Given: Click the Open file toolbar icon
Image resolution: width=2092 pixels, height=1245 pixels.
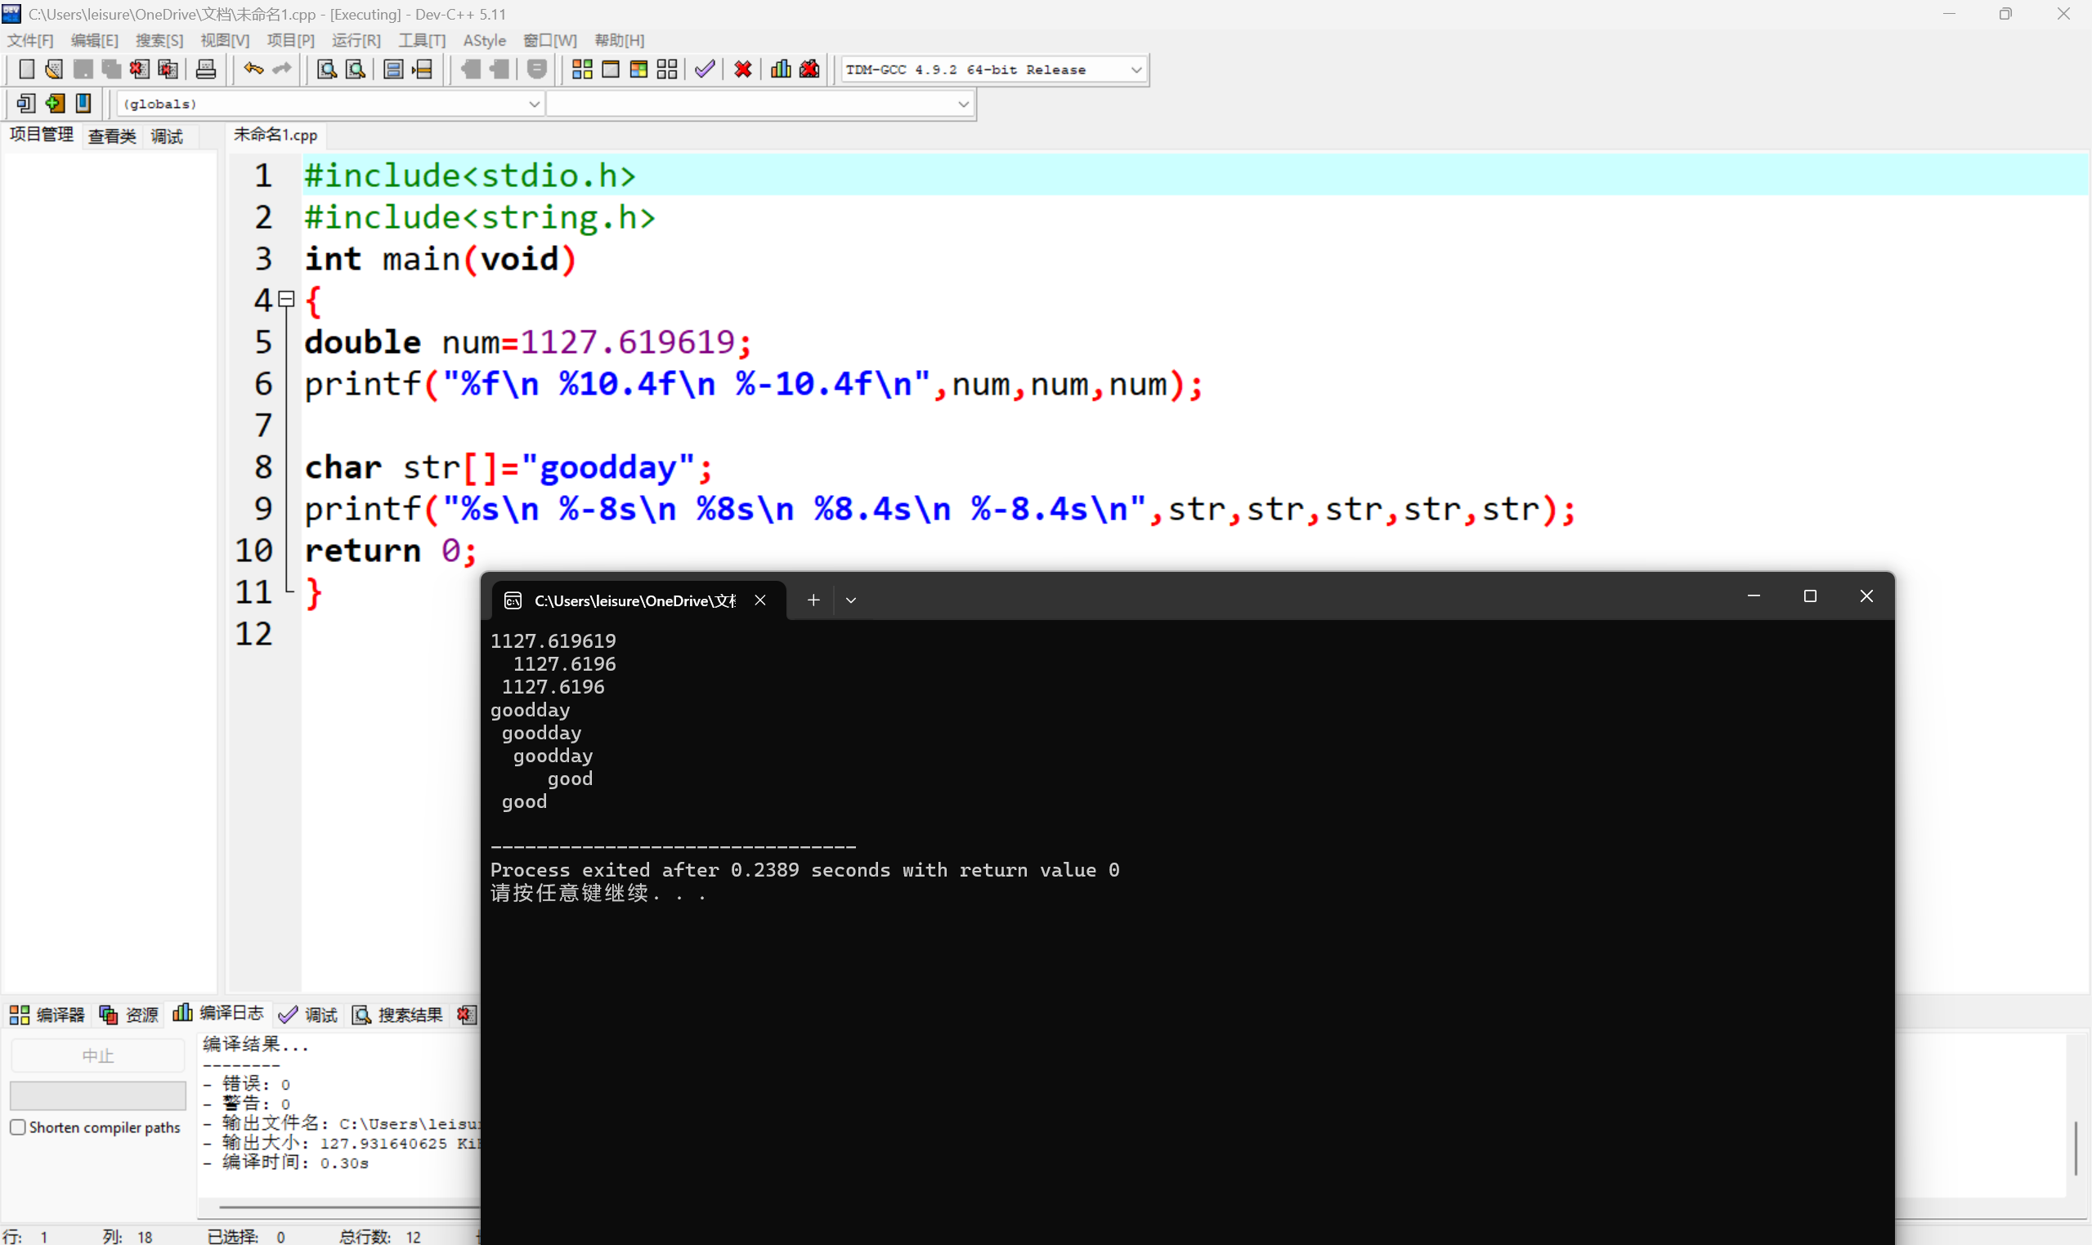Looking at the screenshot, I should tap(53, 69).
